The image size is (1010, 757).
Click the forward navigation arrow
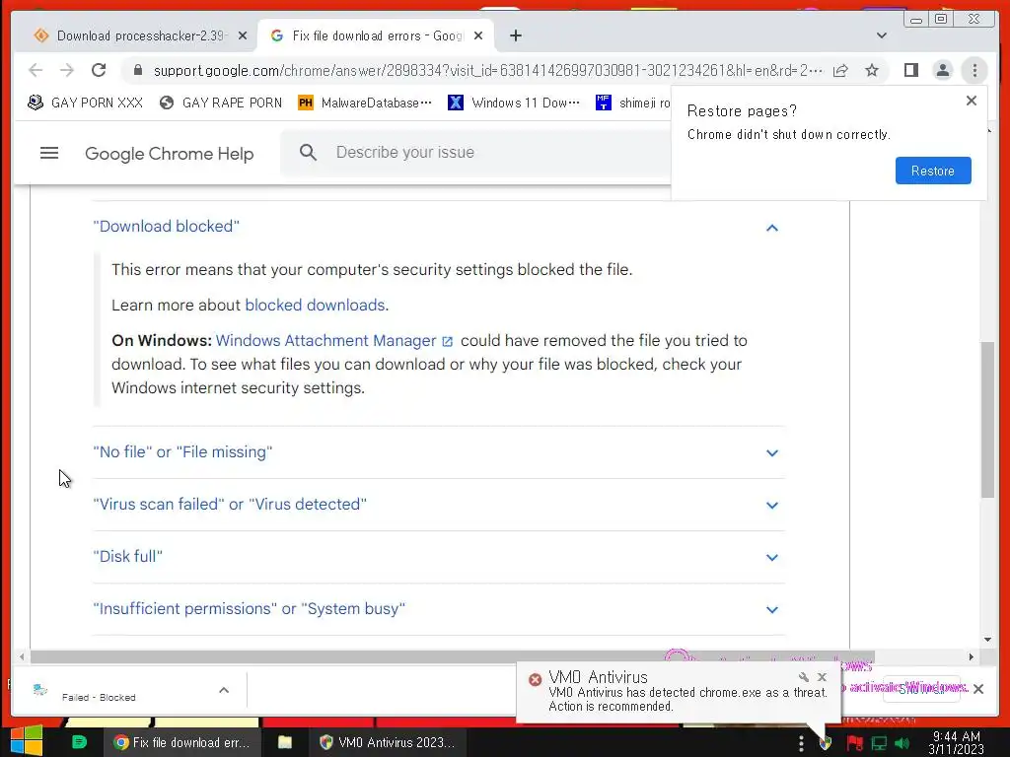[x=67, y=70]
